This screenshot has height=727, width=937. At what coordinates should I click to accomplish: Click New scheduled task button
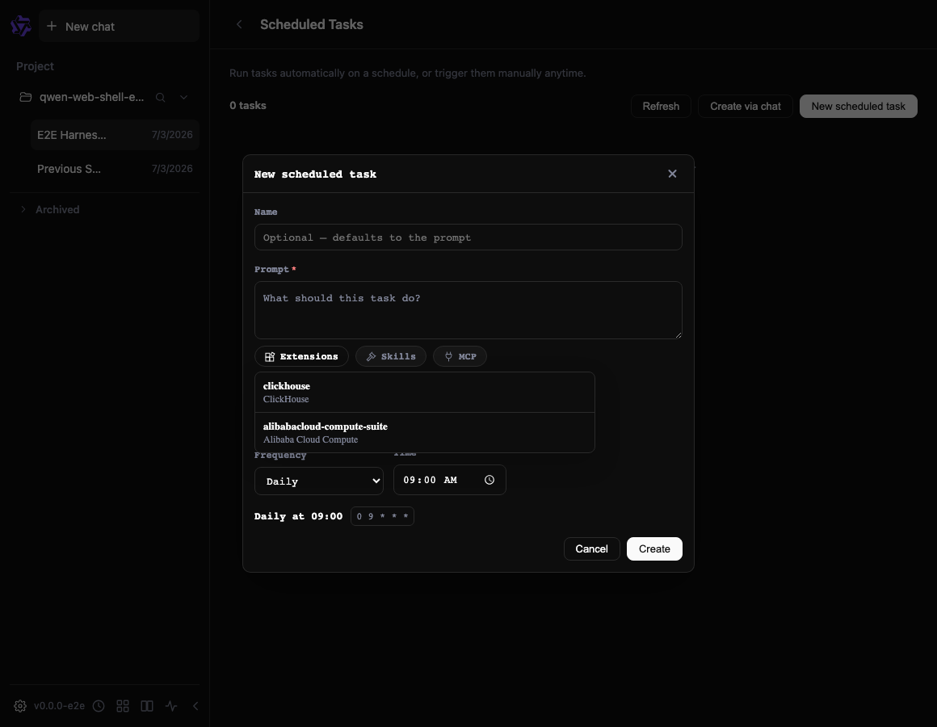[x=858, y=107]
